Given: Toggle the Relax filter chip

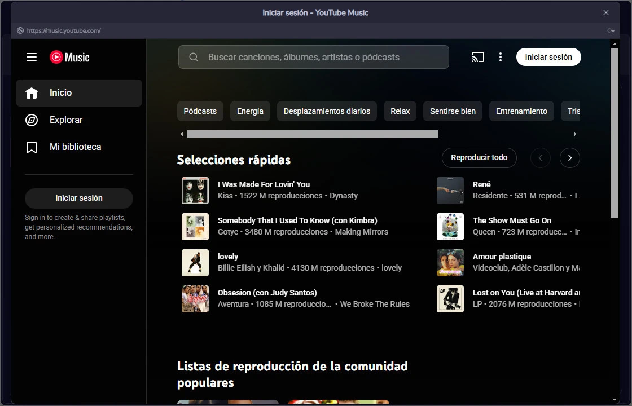Looking at the screenshot, I should (400, 111).
